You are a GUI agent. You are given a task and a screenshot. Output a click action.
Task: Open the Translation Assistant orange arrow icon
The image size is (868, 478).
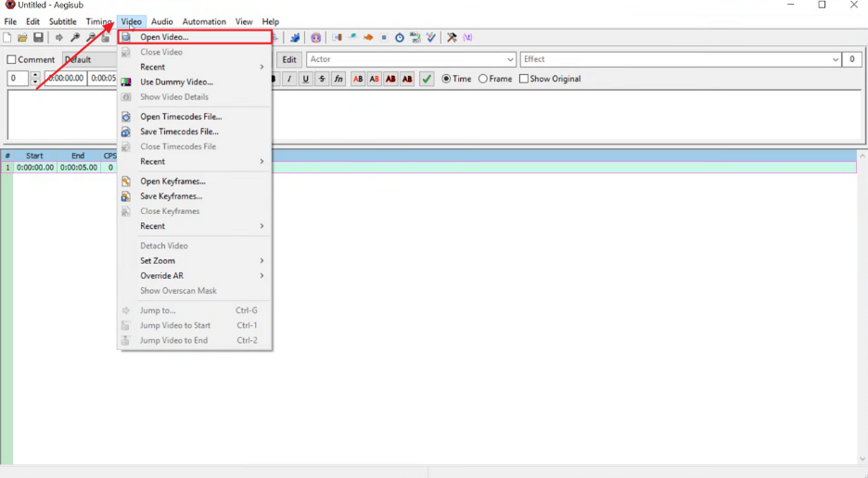pyautogui.click(x=368, y=38)
